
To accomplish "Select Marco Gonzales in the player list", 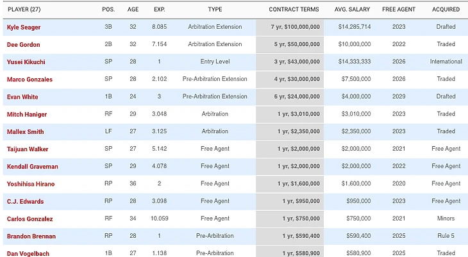I will (x=29, y=79).
